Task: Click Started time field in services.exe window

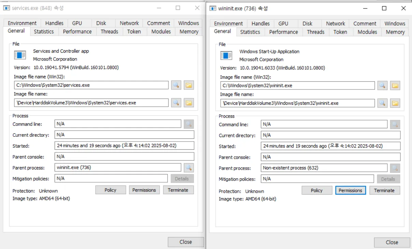Action: (124, 146)
